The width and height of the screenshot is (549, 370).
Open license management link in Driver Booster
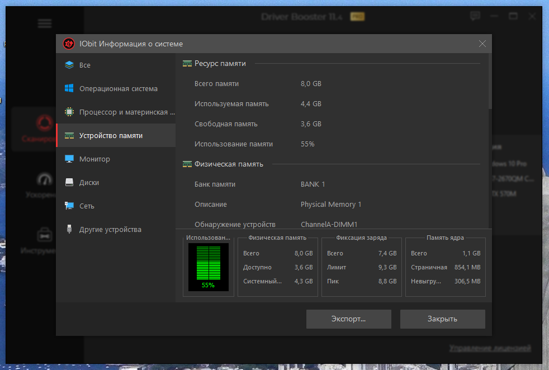coord(490,348)
